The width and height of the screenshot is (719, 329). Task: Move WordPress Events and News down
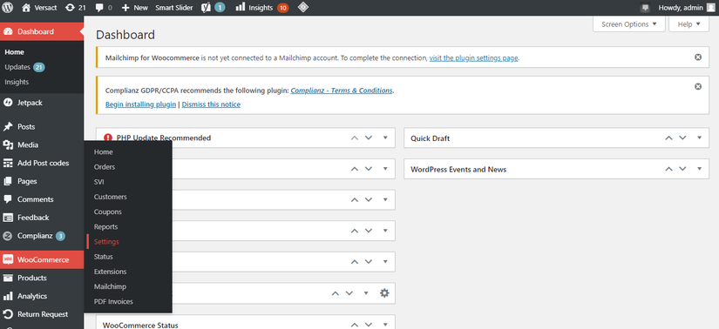click(682, 169)
